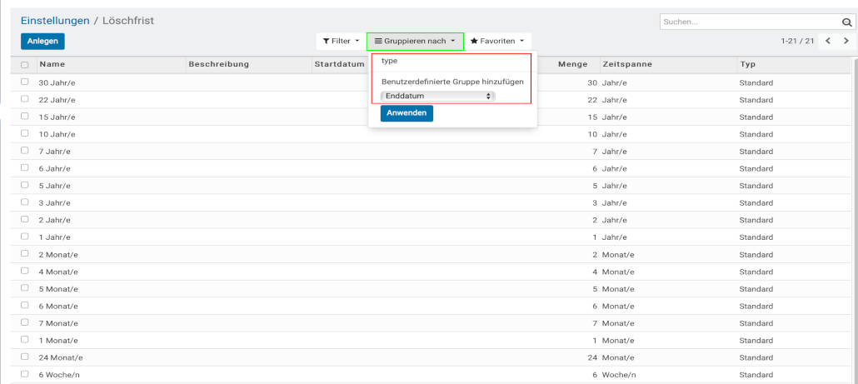Click Benutzerdefinierte Gruppe hinzufügen entry
Screen dimensions: 858x384
click(452, 82)
